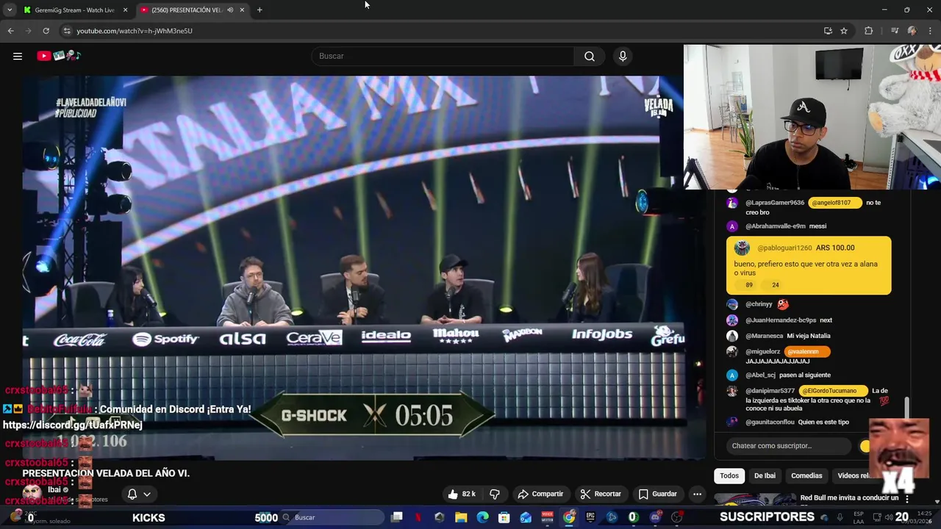Open Chrome media control icon
This screenshot has width=941, height=529.
point(895,31)
